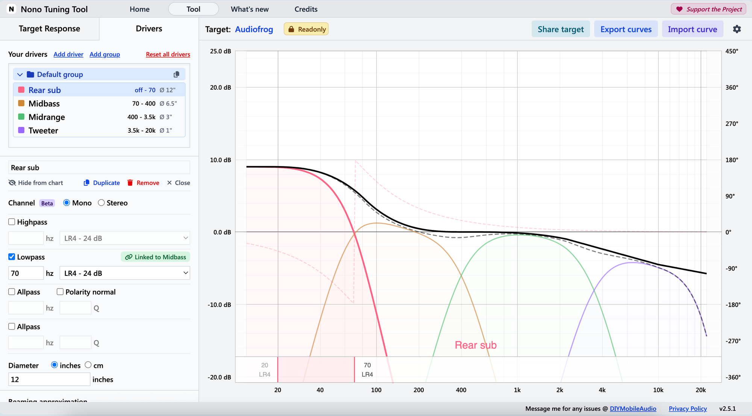Click the Linked to Midbass chain icon
The image size is (752, 416).
(129, 257)
